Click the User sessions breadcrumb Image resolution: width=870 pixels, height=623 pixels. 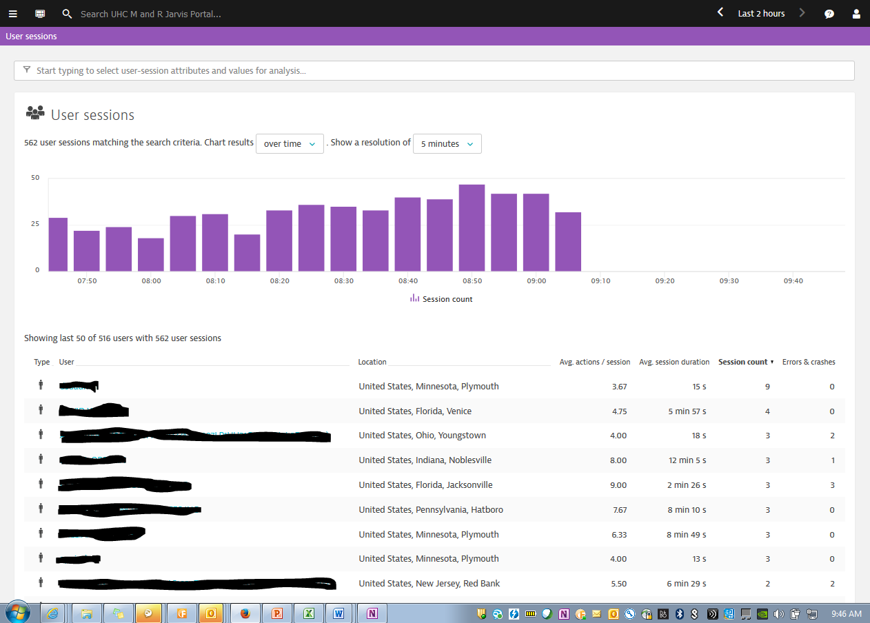tap(32, 37)
